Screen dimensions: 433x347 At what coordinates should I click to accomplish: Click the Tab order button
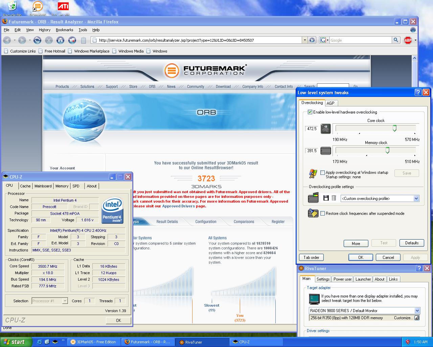coord(311,257)
